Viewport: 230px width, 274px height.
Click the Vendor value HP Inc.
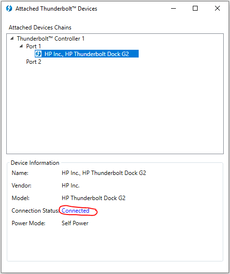point(71,186)
